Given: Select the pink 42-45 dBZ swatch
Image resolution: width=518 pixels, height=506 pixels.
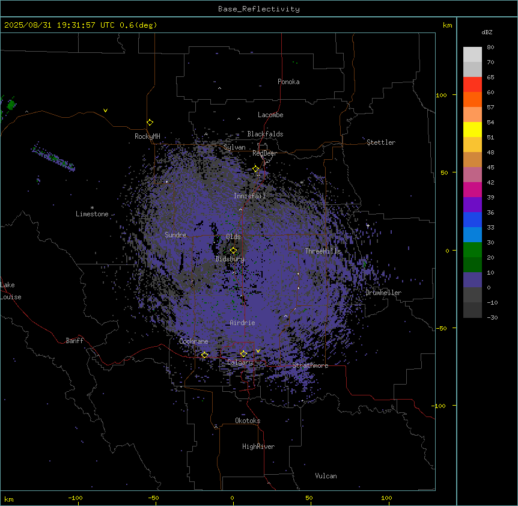Looking at the screenshot, I should [x=472, y=175].
